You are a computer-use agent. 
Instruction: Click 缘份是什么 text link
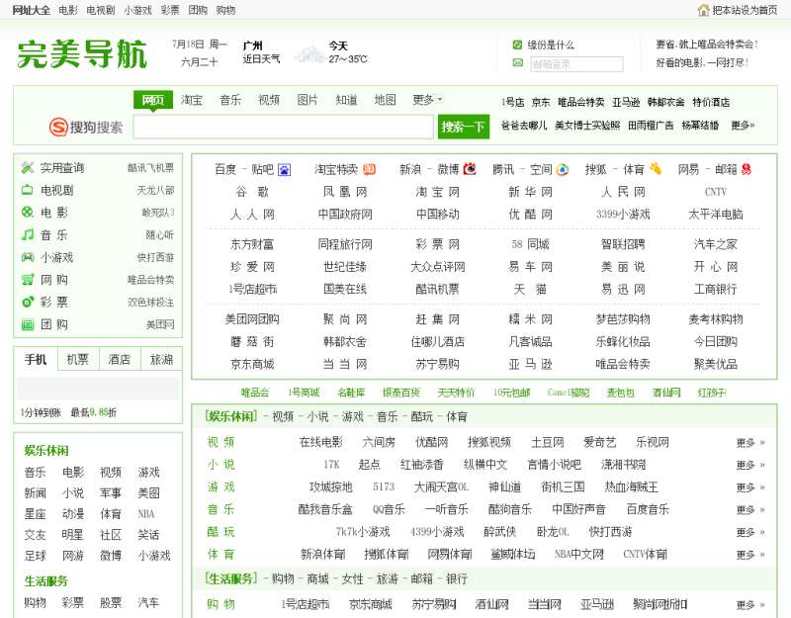pyautogui.click(x=551, y=44)
